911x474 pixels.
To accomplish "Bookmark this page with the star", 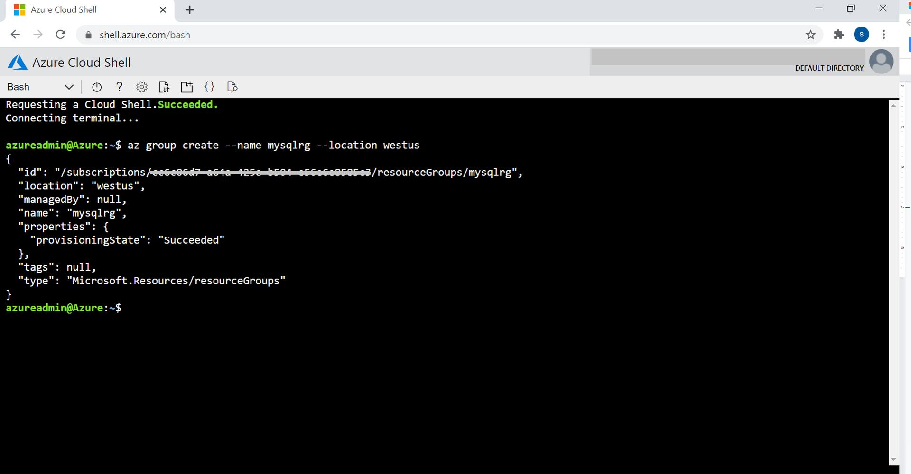I will [811, 35].
